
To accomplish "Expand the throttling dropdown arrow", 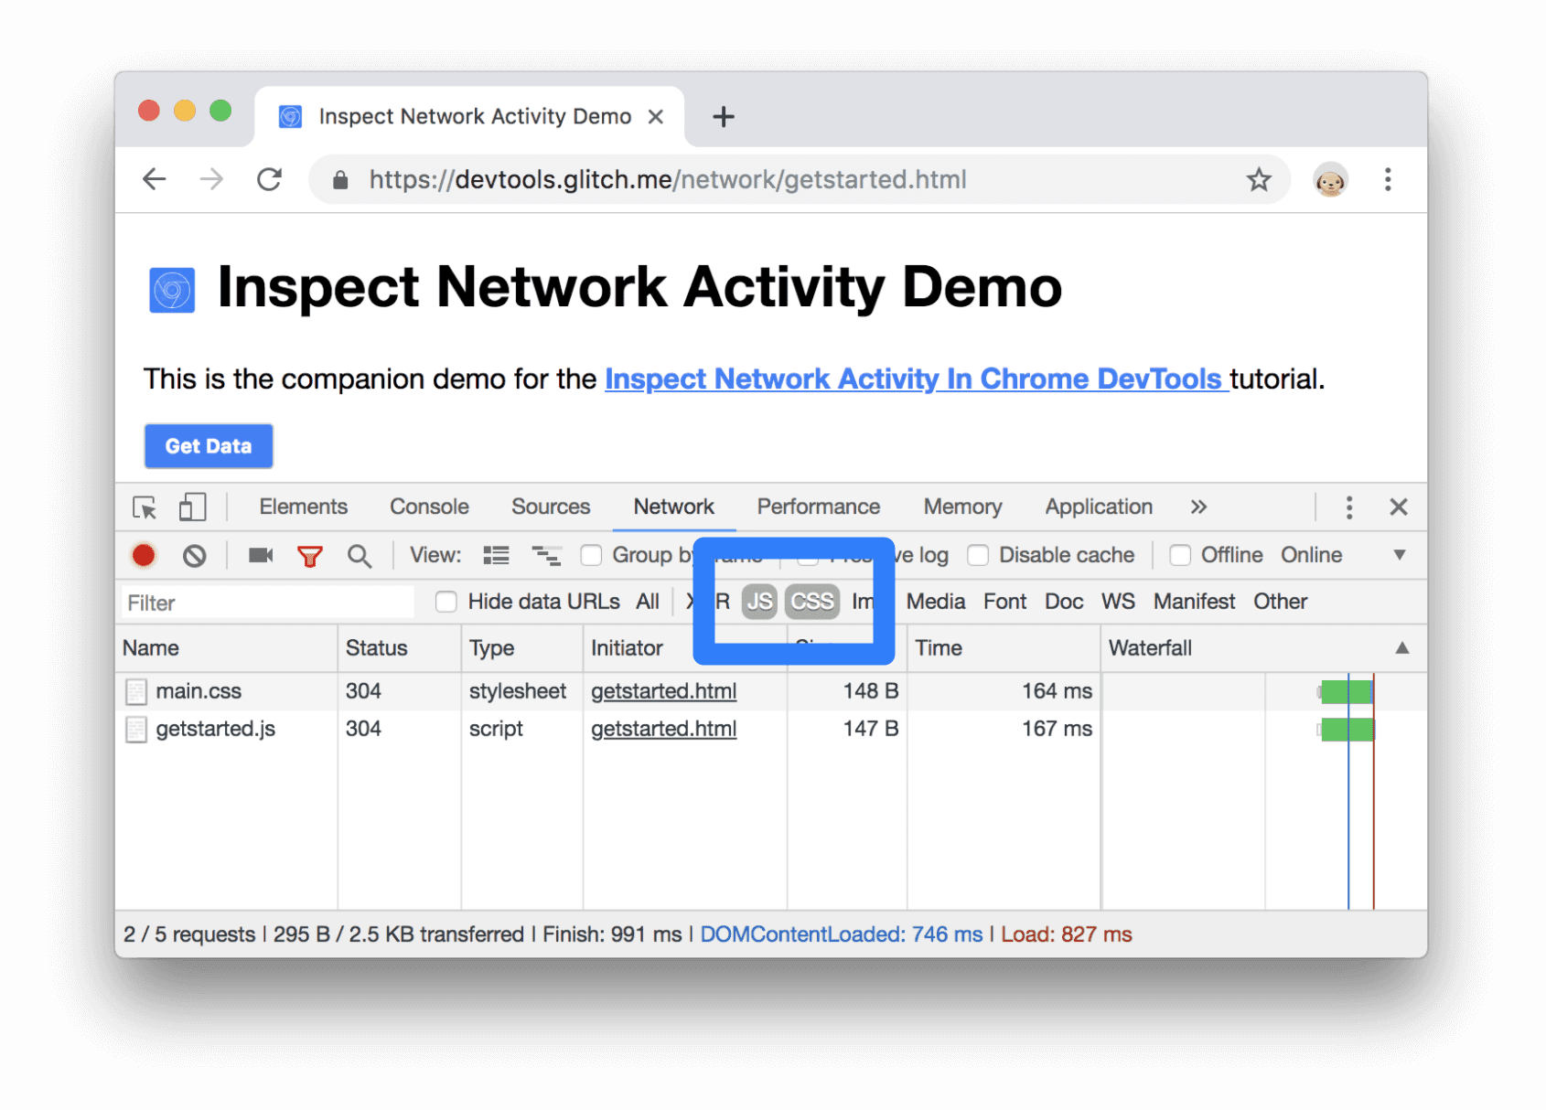I will (1399, 555).
